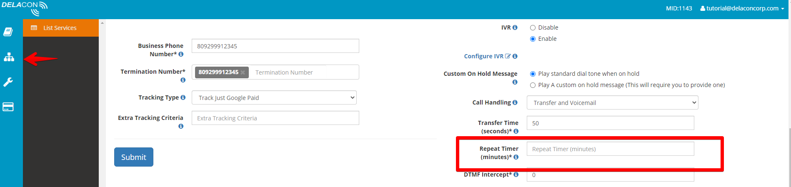
Task: Click the edit pencil icon beside Configure IVR
Action: (508, 56)
